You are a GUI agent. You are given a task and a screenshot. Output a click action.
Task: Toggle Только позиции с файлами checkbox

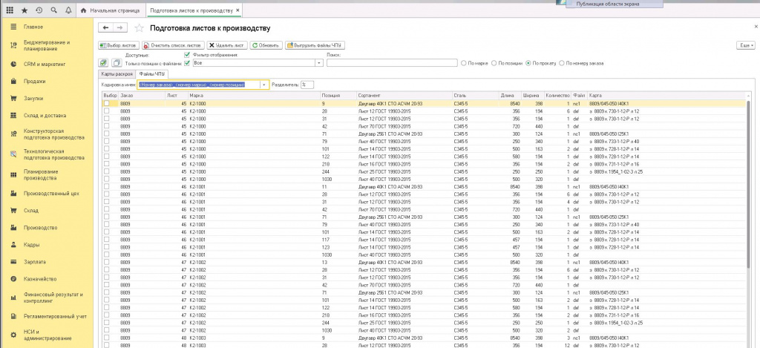click(x=187, y=63)
